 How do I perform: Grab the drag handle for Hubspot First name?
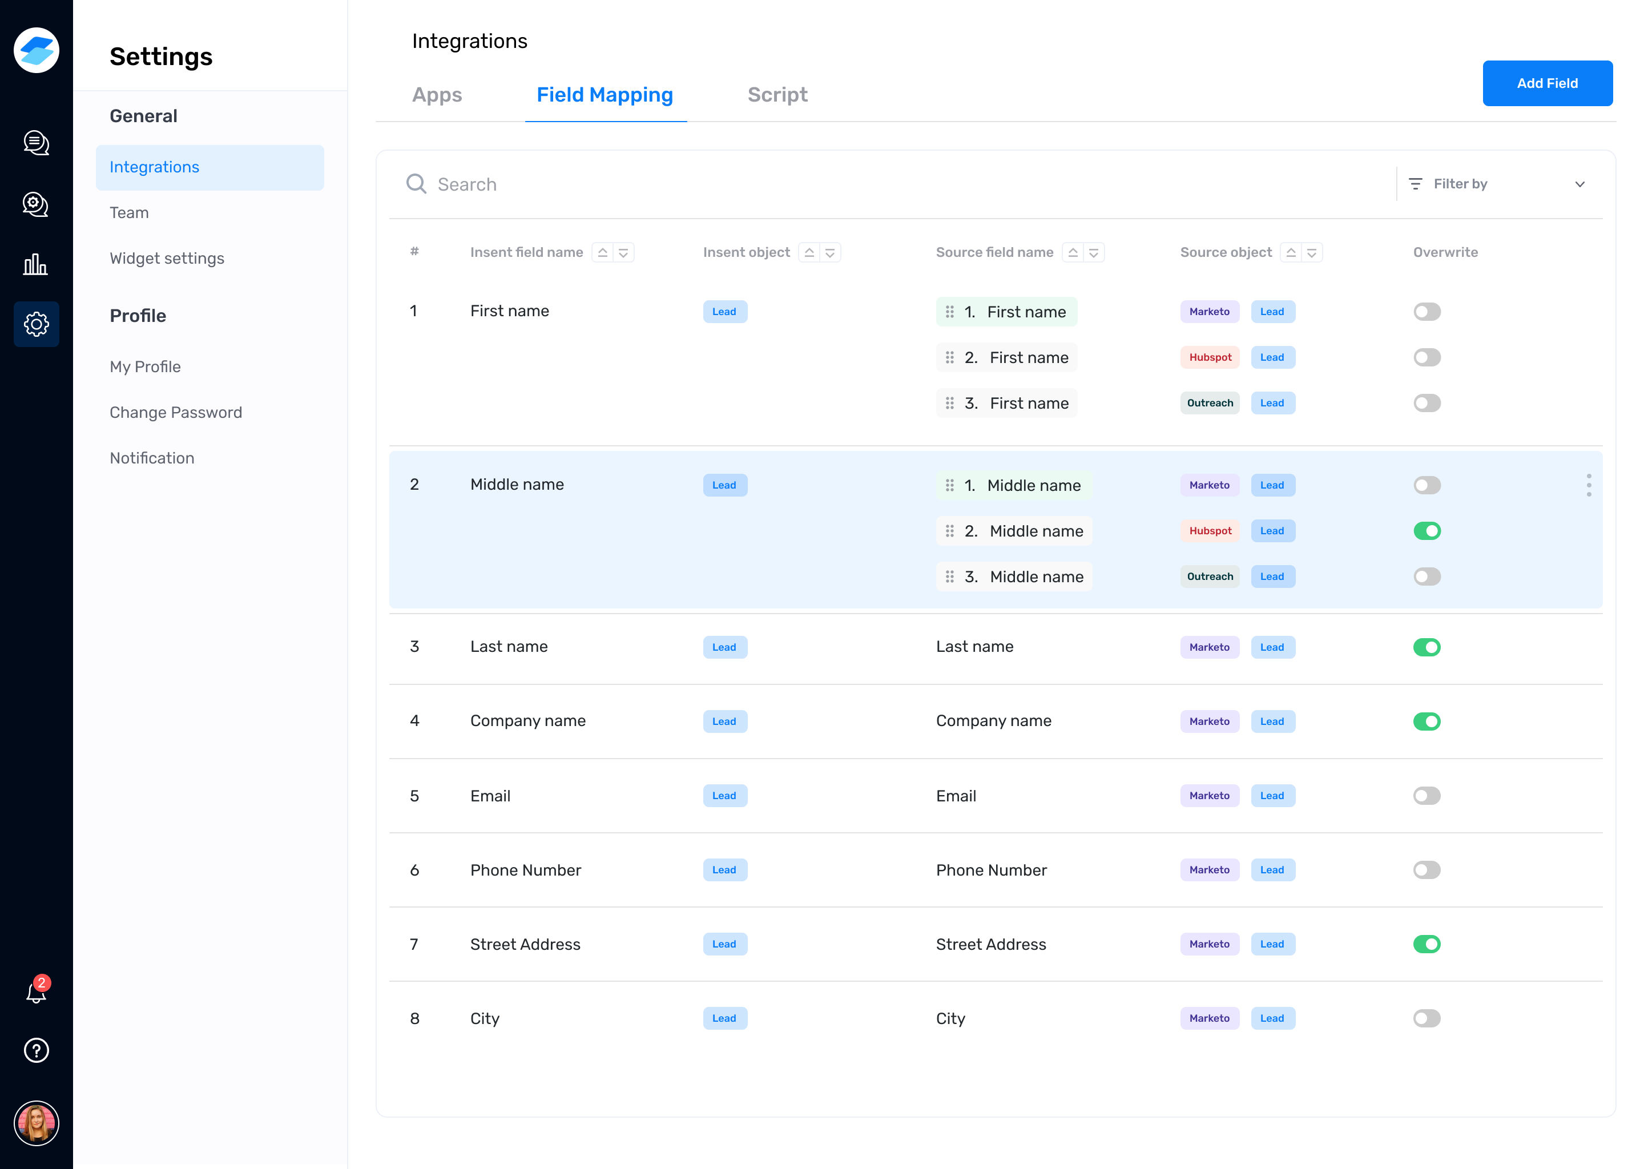(x=949, y=358)
